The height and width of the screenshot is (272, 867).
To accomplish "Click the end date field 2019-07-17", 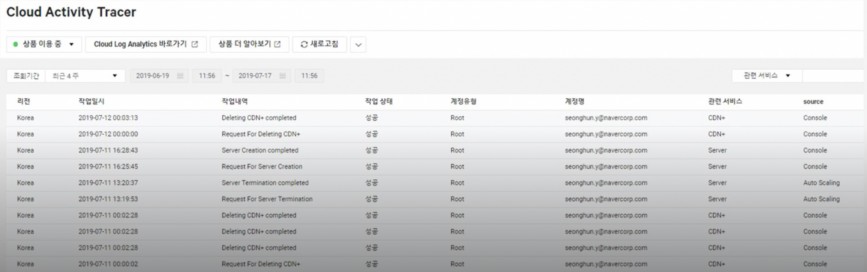I will click(x=255, y=76).
